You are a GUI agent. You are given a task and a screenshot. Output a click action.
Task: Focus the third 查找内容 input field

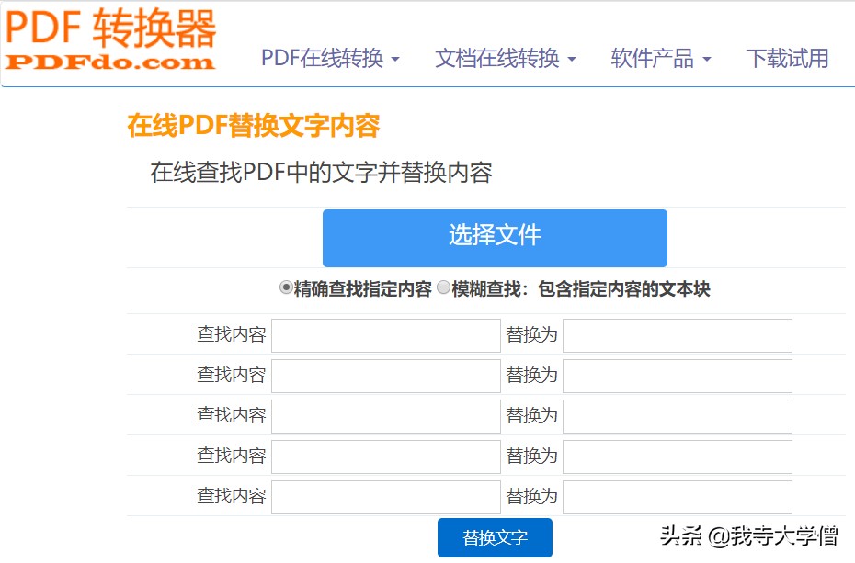(x=386, y=416)
